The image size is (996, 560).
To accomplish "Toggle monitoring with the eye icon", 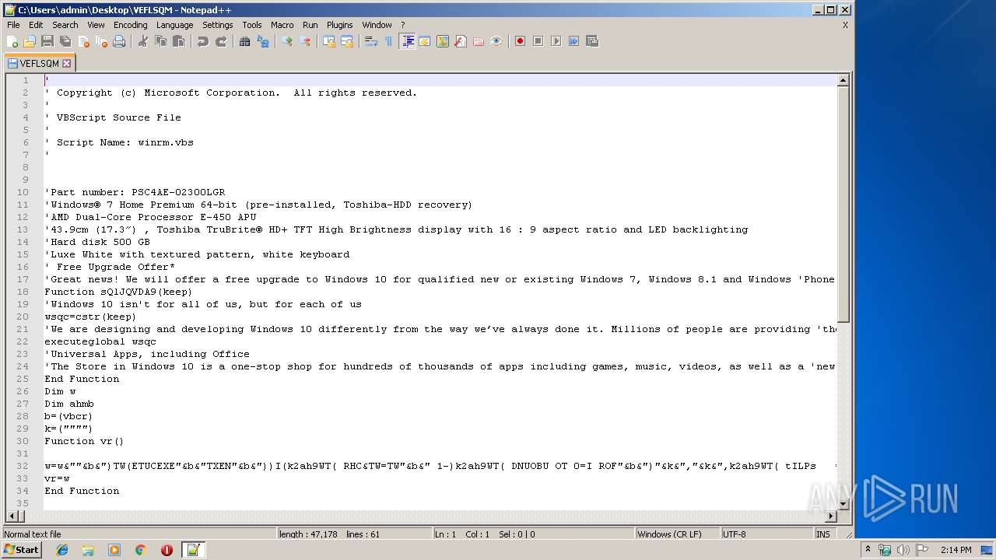I will (x=496, y=41).
